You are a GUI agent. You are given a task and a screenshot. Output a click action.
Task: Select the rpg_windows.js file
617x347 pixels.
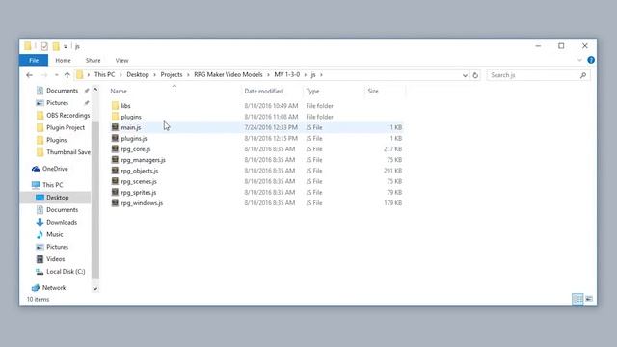[x=142, y=203]
